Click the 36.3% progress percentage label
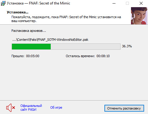 (x=127, y=46)
